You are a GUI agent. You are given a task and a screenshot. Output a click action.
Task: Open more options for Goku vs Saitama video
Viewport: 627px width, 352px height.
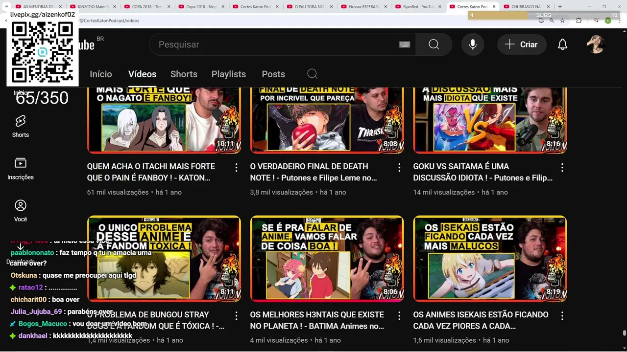[x=562, y=168]
